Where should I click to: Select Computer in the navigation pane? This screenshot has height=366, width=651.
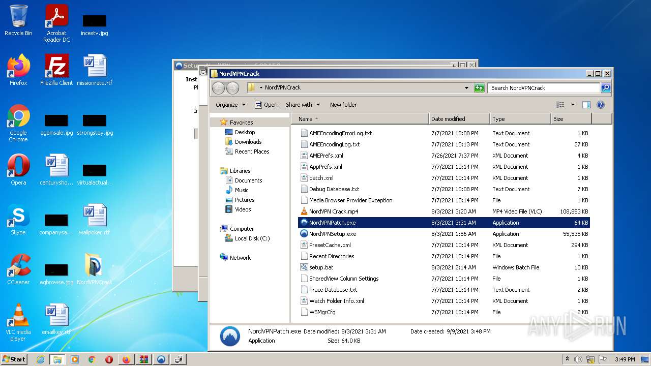coord(242,229)
